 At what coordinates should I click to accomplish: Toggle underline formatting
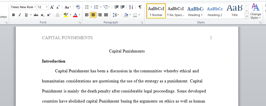[26, 15]
